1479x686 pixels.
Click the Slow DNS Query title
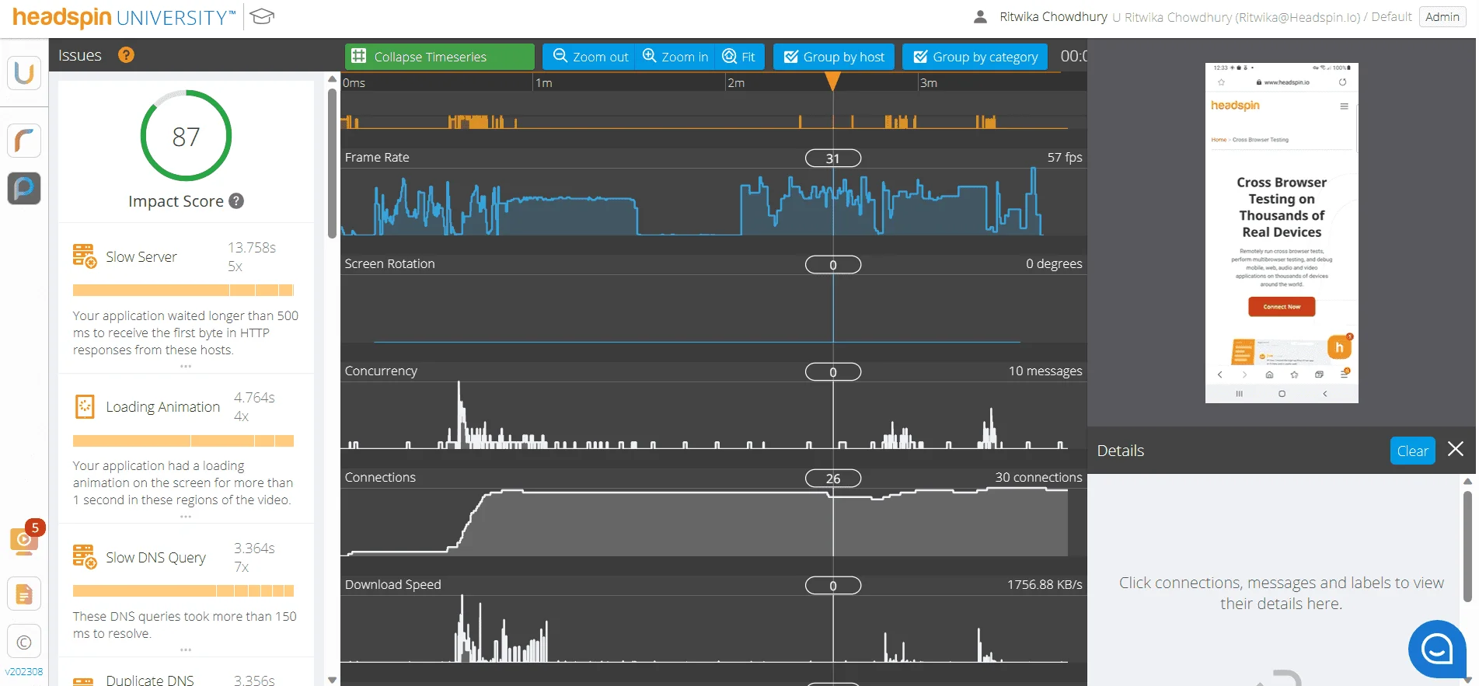(156, 558)
